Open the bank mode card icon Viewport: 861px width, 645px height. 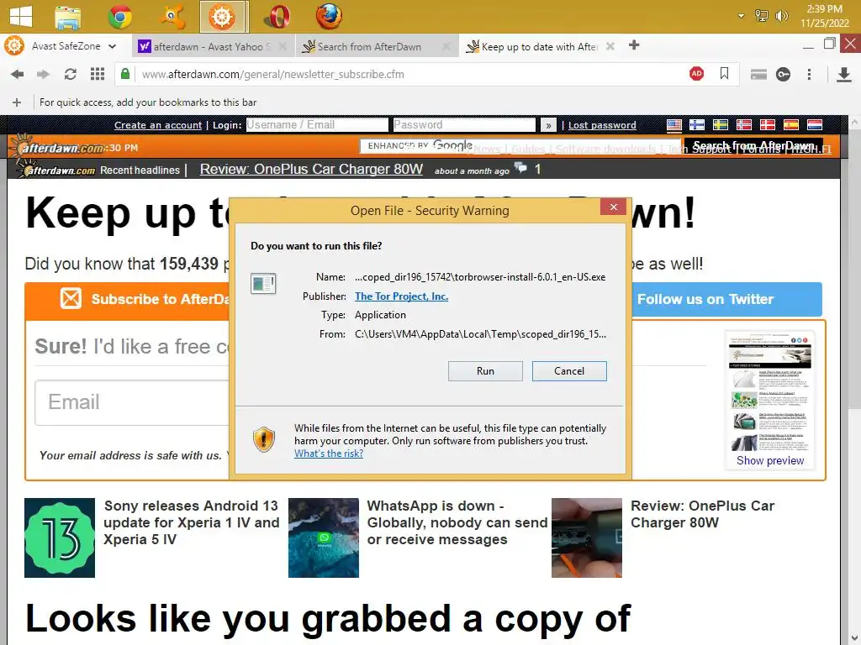[758, 74]
